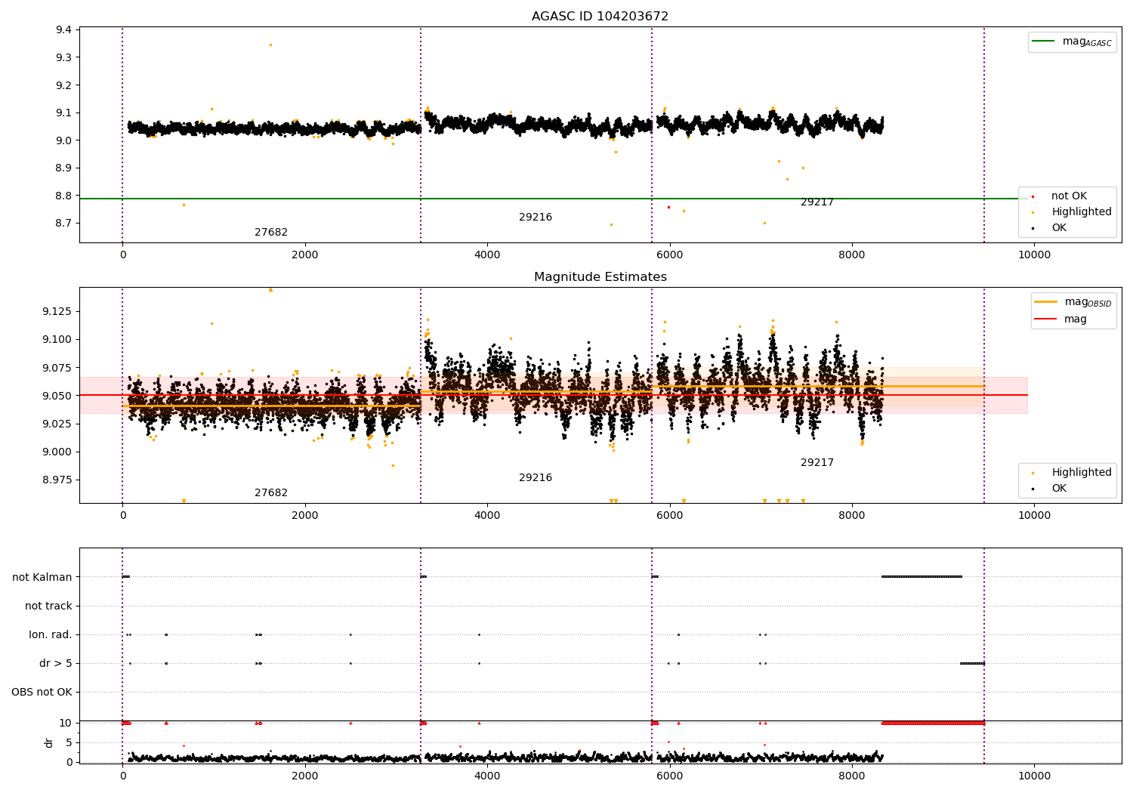Click the 9.1 y-tick on top plot
The height and width of the screenshot is (793, 1133).
(x=63, y=113)
